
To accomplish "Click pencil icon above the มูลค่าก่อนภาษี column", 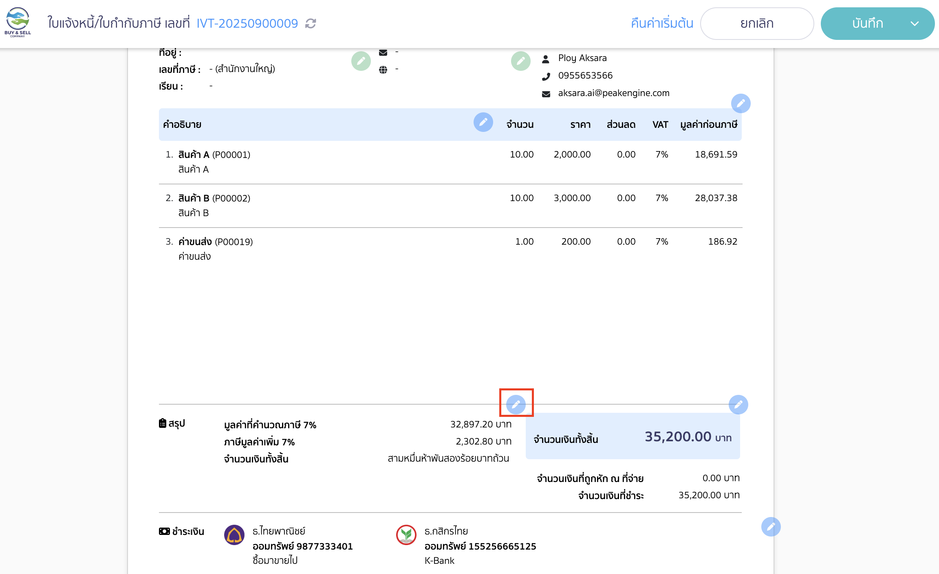I will click(741, 103).
